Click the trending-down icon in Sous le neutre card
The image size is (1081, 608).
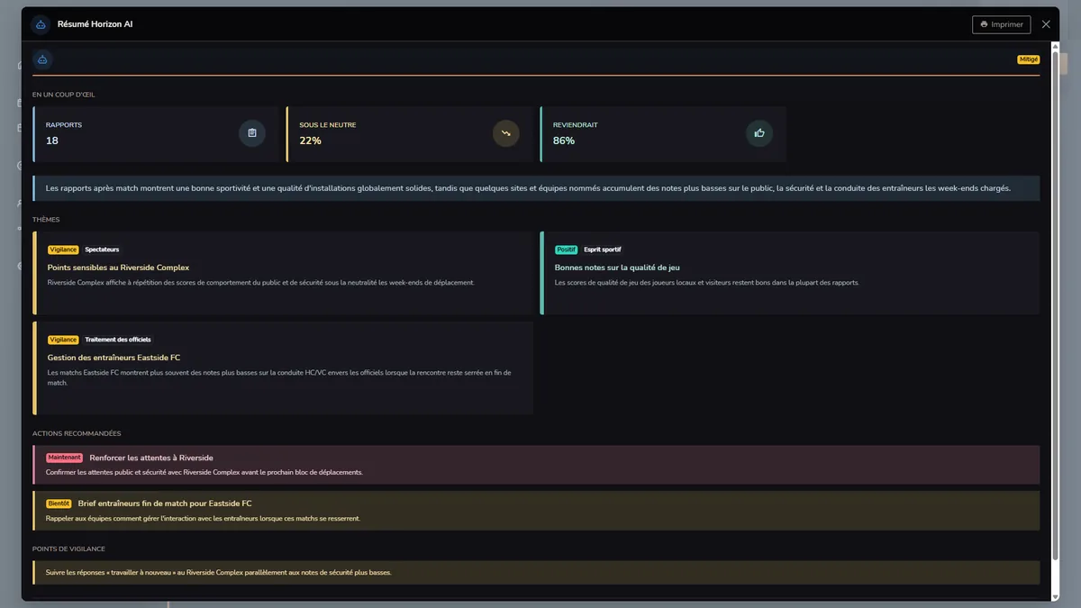[x=506, y=133]
